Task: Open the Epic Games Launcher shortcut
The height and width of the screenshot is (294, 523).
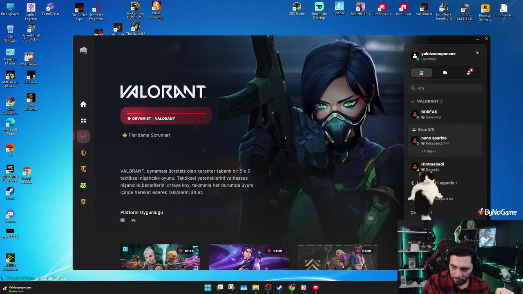Action: coord(10,174)
